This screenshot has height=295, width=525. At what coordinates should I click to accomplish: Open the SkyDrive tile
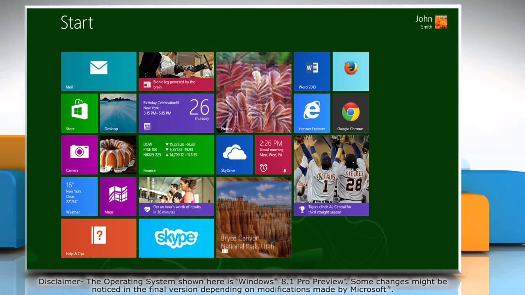[235, 155]
